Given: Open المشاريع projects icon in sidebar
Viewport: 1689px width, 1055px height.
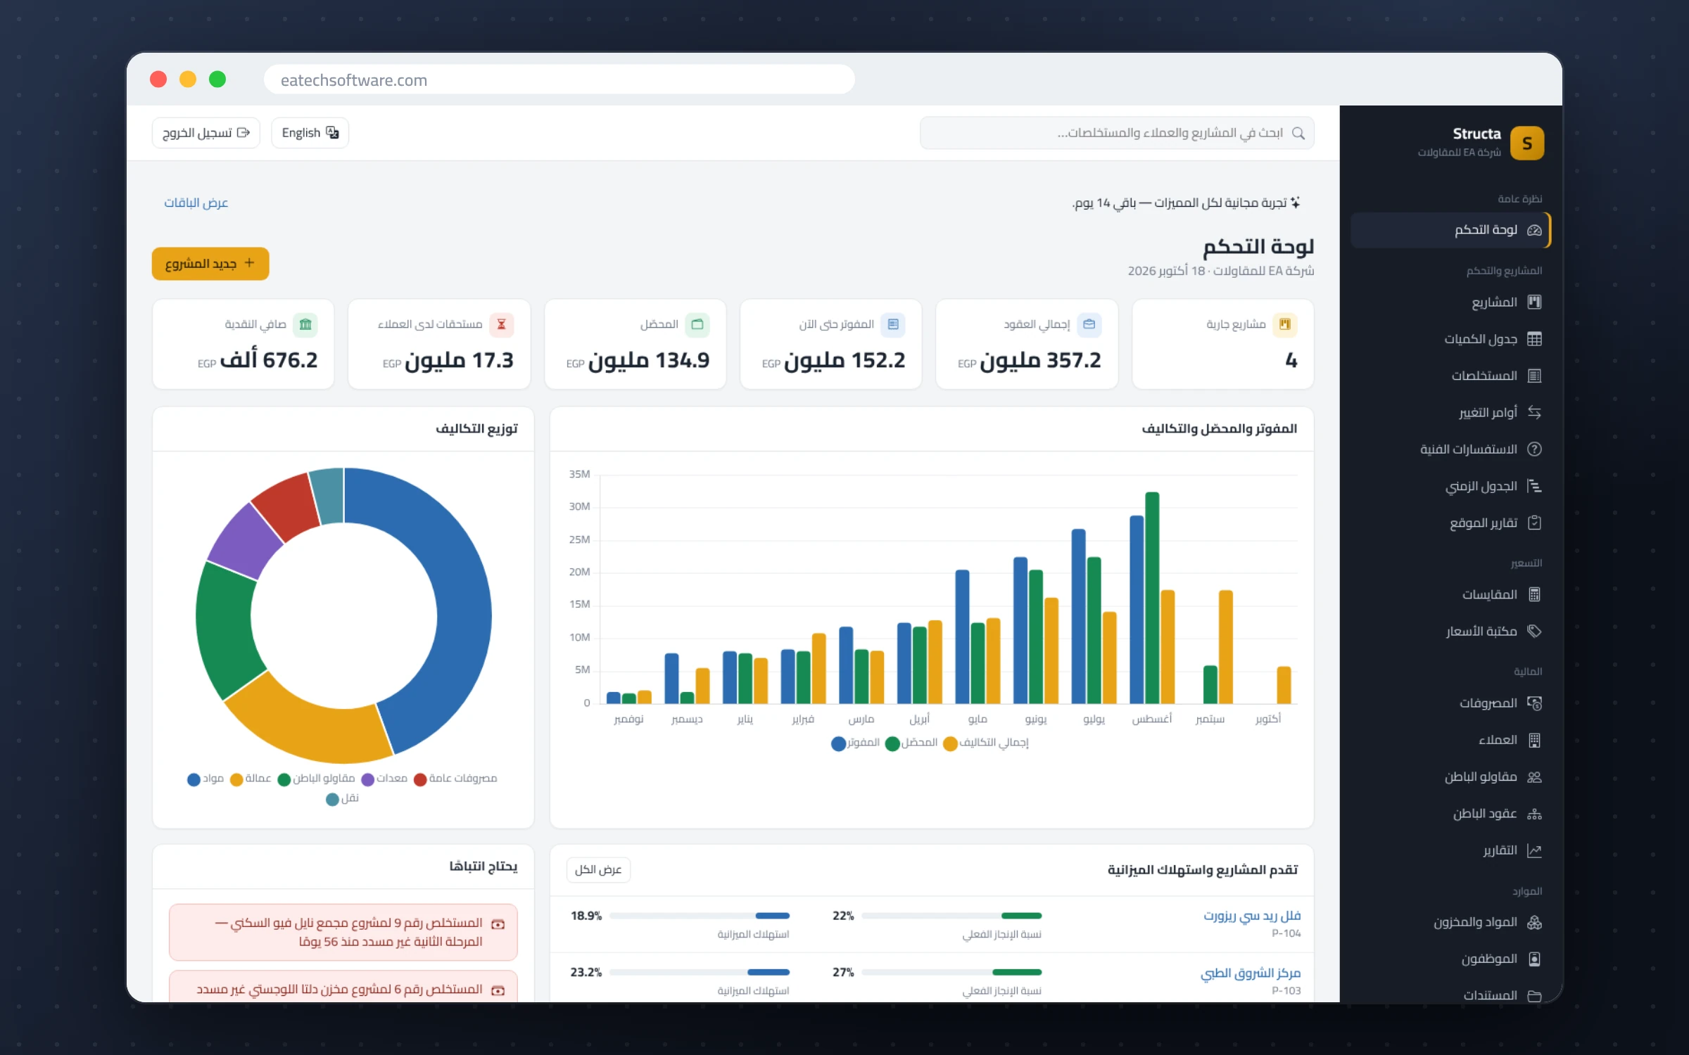Looking at the screenshot, I should point(1534,302).
